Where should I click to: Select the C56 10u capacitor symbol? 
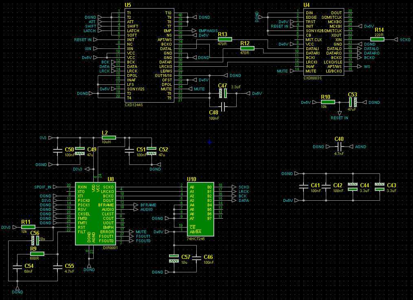click(x=35, y=241)
